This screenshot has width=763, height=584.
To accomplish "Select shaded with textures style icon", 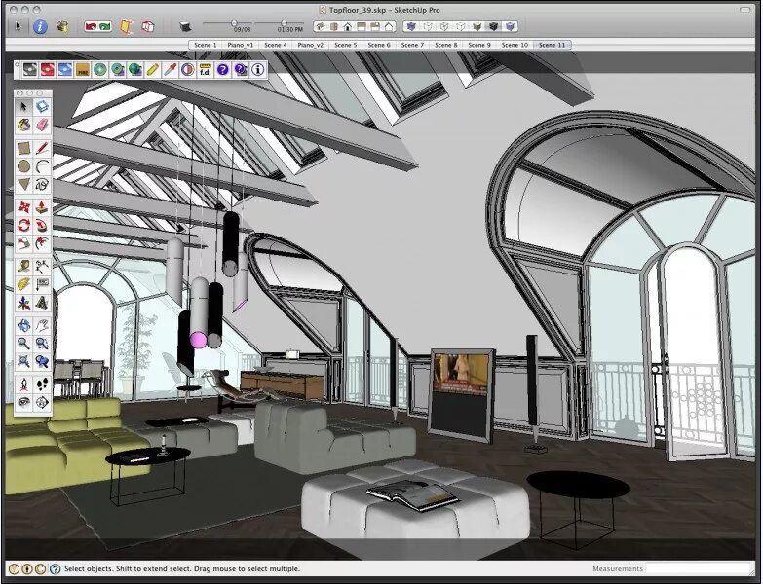I will pyautogui.click(x=493, y=26).
